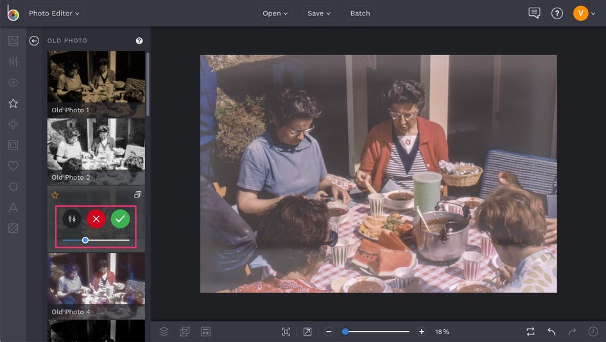Open the Artsy sidebar icon
Image resolution: width=606 pixels, height=342 pixels.
pyautogui.click(x=13, y=124)
